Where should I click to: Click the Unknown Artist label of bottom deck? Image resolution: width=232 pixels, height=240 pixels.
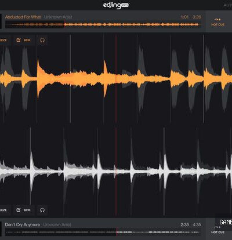coord(57,225)
